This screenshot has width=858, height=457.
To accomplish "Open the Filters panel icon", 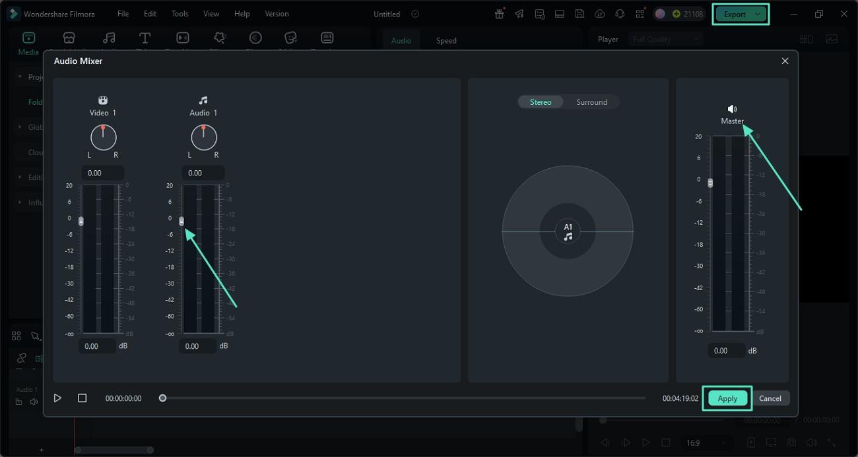I will pyautogui.click(x=255, y=38).
